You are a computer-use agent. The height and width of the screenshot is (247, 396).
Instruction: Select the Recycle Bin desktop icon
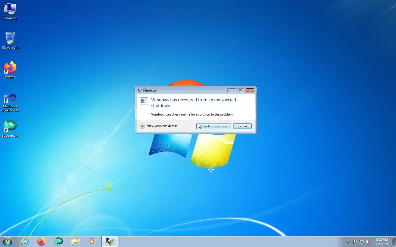(x=10, y=40)
